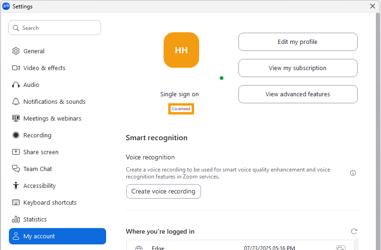Select My account tab
The height and width of the screenshot is (250, 381).
(x=58, y=236)
